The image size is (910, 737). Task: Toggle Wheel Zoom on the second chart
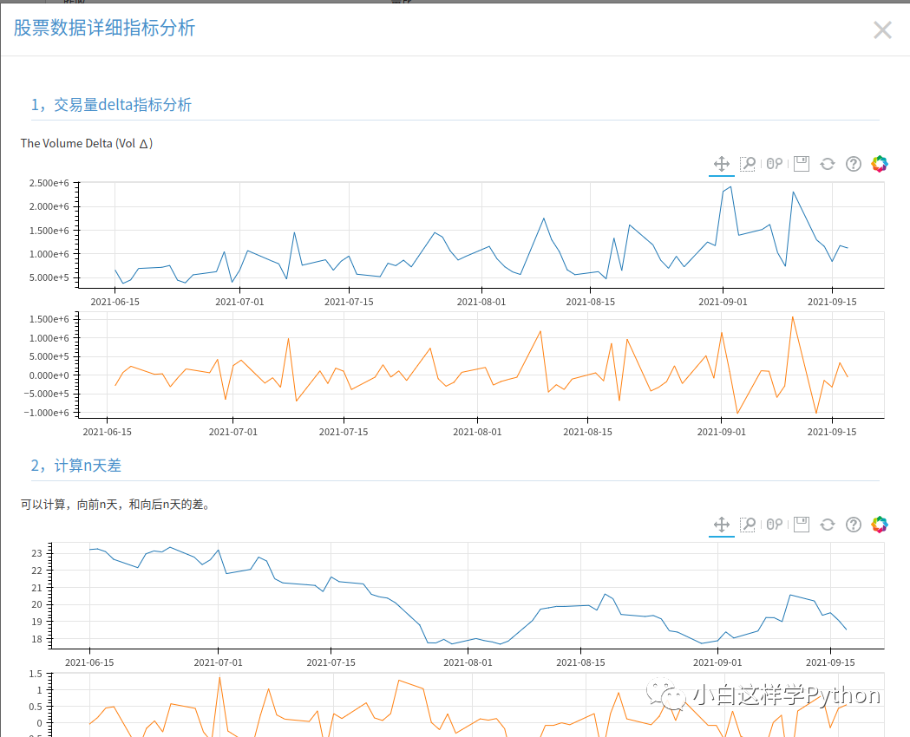(773, 524)
